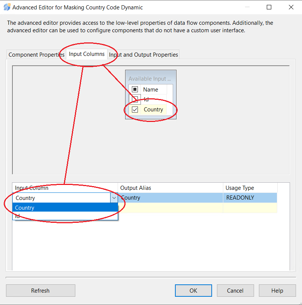
Task: Open Help for the editor
Action: click(x=277, y=290)
